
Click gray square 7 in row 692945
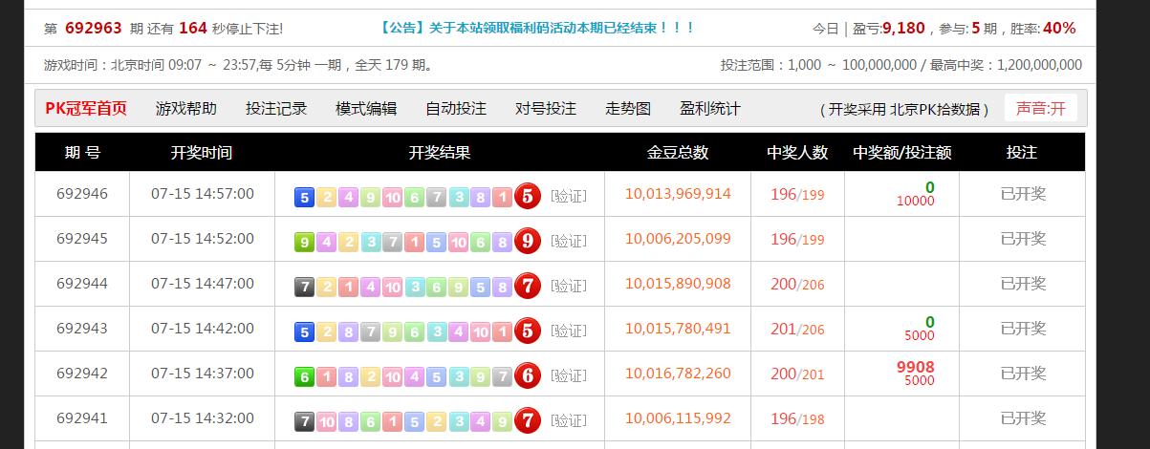[392, 242]
